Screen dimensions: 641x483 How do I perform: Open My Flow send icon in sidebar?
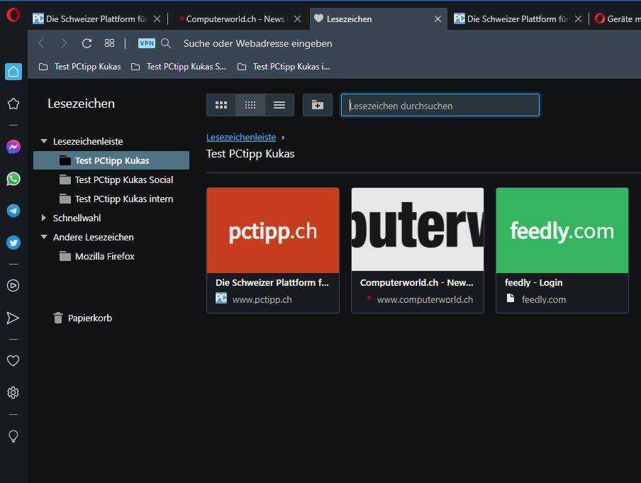[13, 318]
